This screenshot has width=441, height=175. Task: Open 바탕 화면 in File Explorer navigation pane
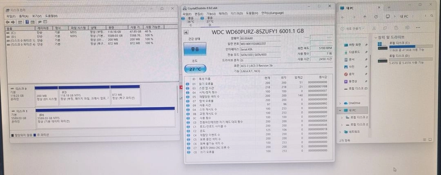[355, 44]
